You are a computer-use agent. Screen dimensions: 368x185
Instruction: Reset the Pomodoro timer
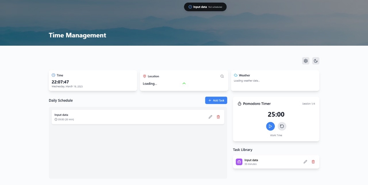[x=282, y=126]
